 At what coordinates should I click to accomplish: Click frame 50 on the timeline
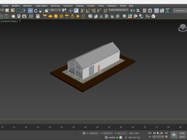pos(97,127)
